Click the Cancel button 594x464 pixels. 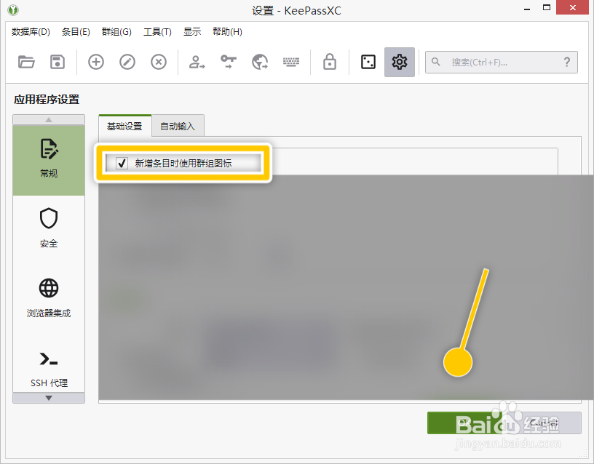tap(545, 423)
